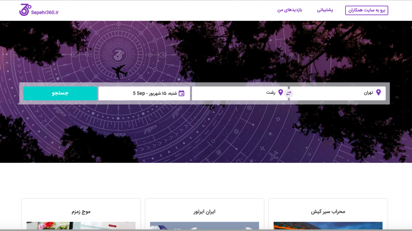Click the Sepehr360.ir site name text

pyautogui.click(x=45, y=13)
